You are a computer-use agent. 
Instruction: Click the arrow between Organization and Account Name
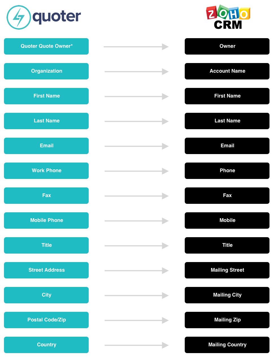(x=136, y=72)
